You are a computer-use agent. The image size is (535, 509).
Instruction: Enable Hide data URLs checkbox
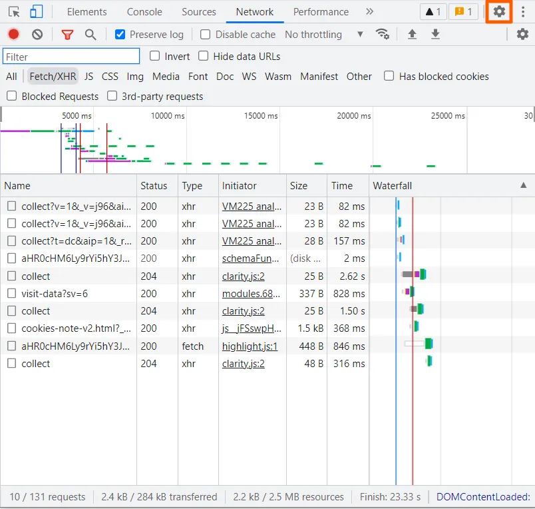204,56
